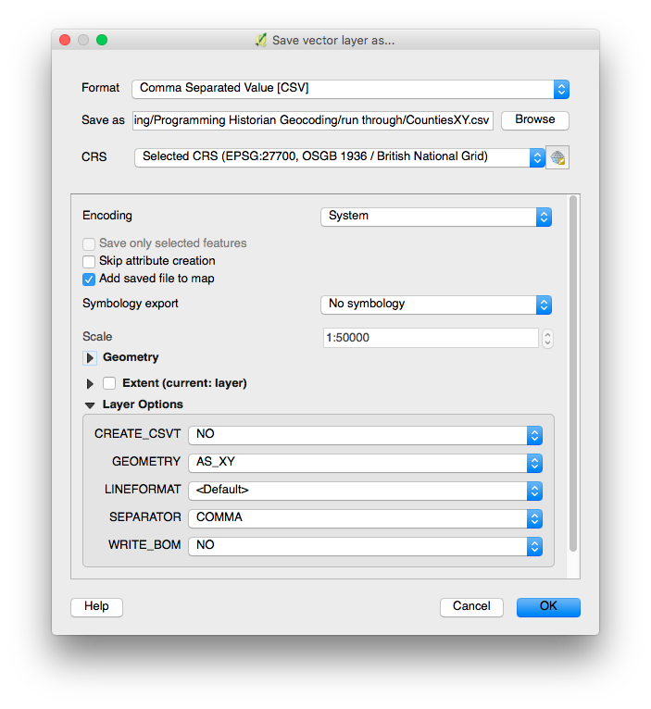Collapse the Layer Options section

click(90, 405)
